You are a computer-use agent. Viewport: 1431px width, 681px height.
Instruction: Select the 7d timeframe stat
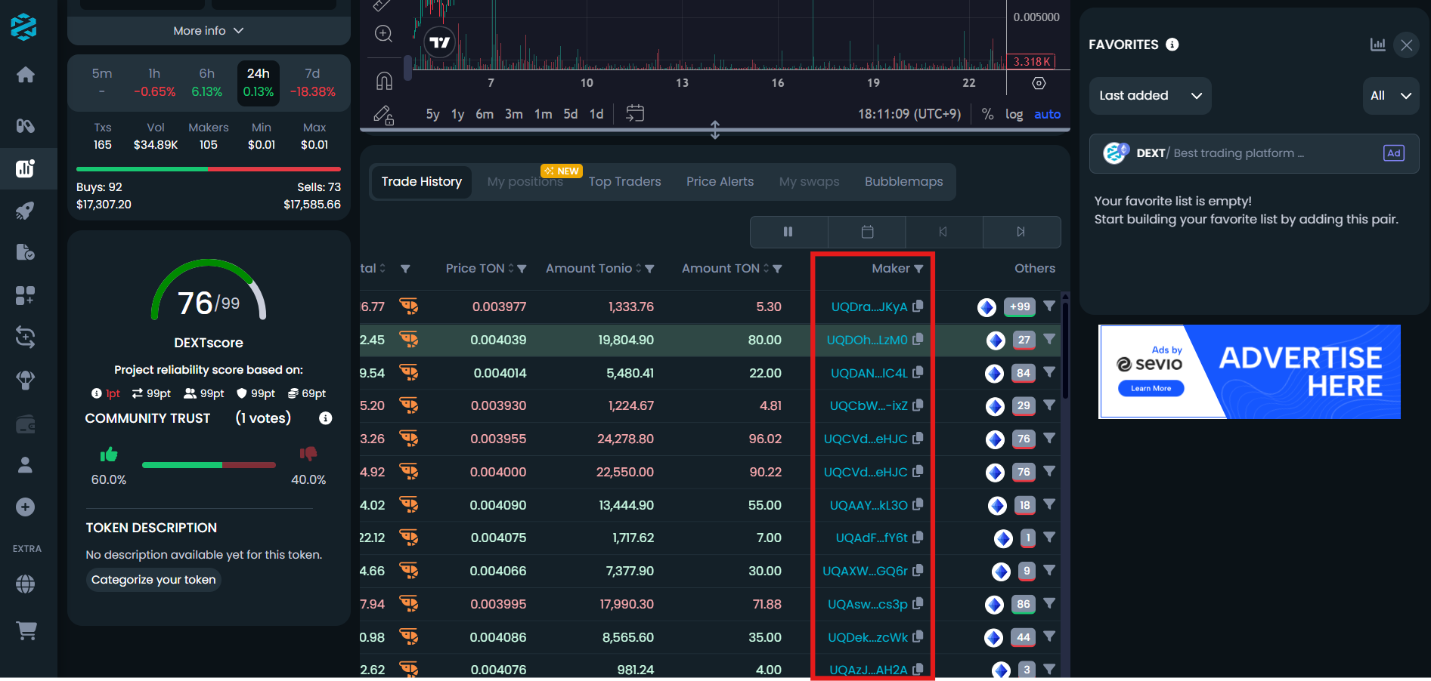click(312, 82)
